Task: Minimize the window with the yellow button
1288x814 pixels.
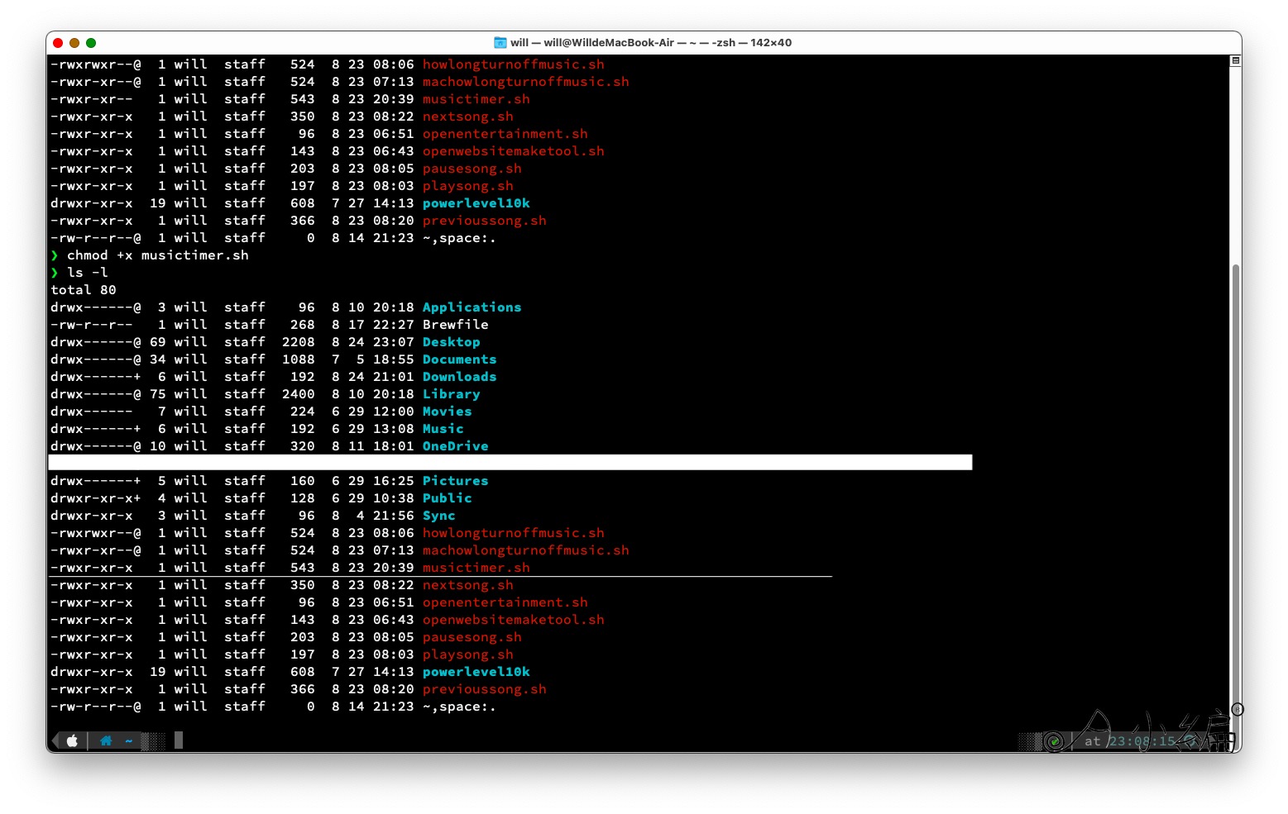Action: click(x=74, y=43)
